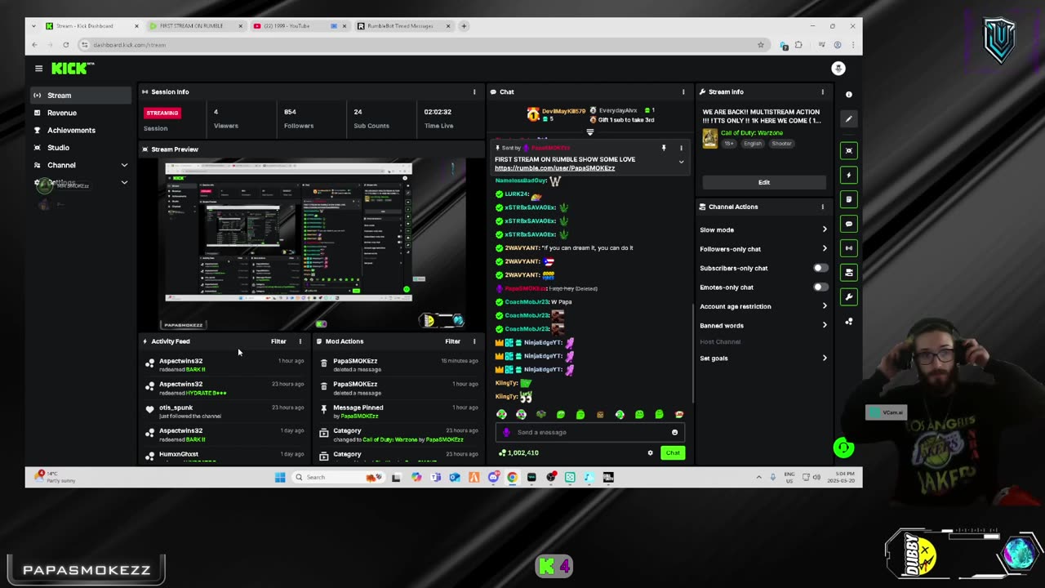This screenshot has height=588, width=1045.
Task: Open Chrome from the taskbar
Action: pos(512,477)
